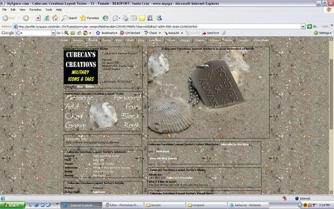The image size is (334, 209).
Task: Click the yellow note Discuss icon
Action: (142, 18)
